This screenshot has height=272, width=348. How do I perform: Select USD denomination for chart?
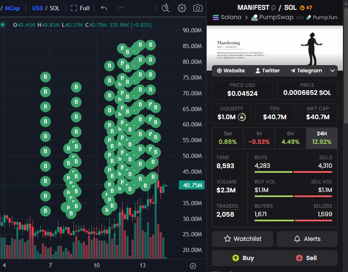point(37,9)
